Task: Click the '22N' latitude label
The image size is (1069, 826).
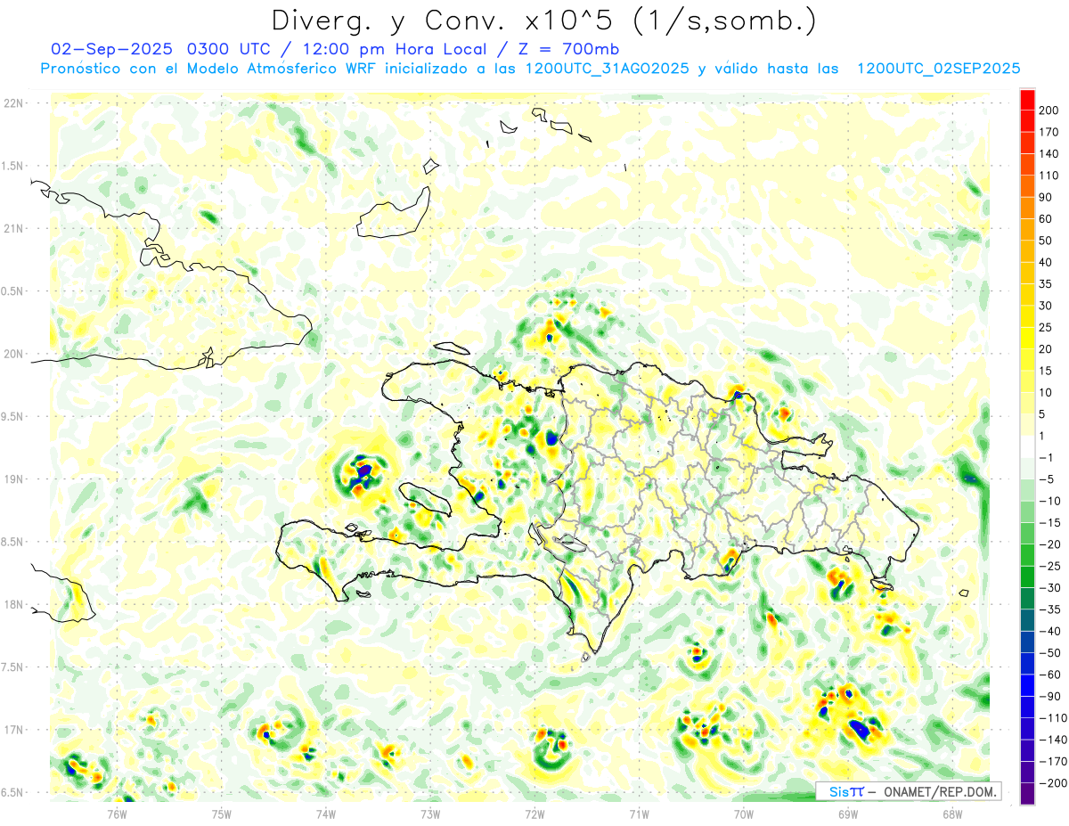Action: tap(12, 103)
